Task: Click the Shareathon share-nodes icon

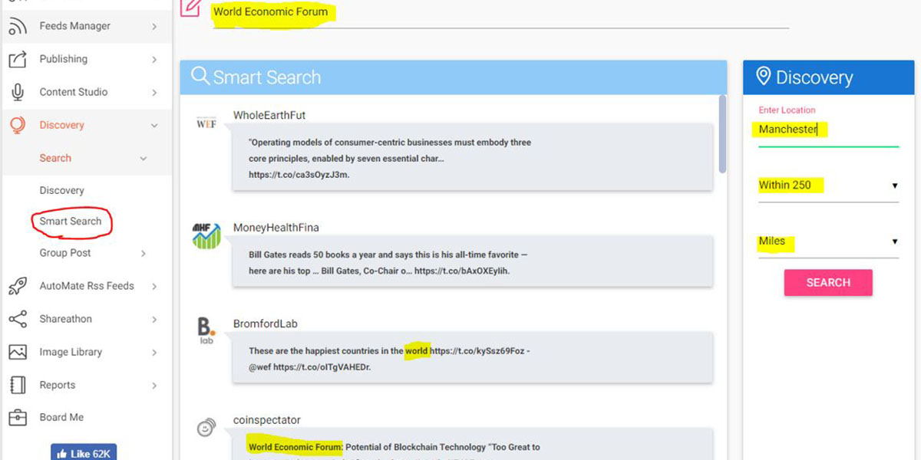Action: (x=17, y=319)
